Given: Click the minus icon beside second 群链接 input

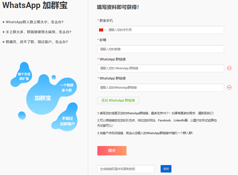Looking at the screenshot, I should (229, 87).
